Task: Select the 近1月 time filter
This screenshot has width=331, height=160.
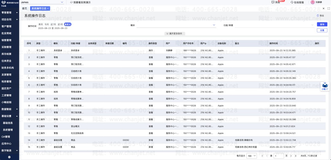Action: (60, 24)
